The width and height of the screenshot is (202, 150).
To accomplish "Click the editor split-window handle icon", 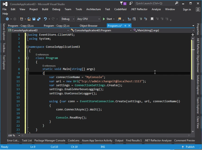I will coord(193,35).
